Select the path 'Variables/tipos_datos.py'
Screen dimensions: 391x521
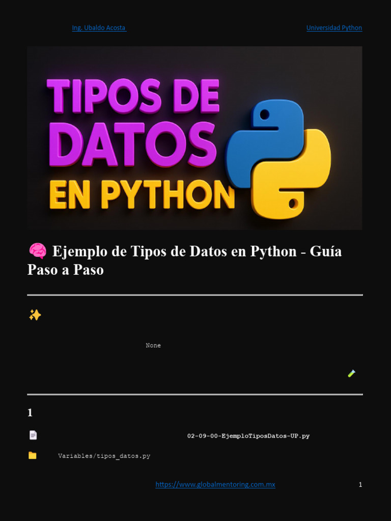104,456
